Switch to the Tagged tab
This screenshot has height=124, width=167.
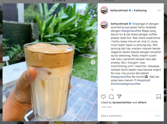coord(106,1)
